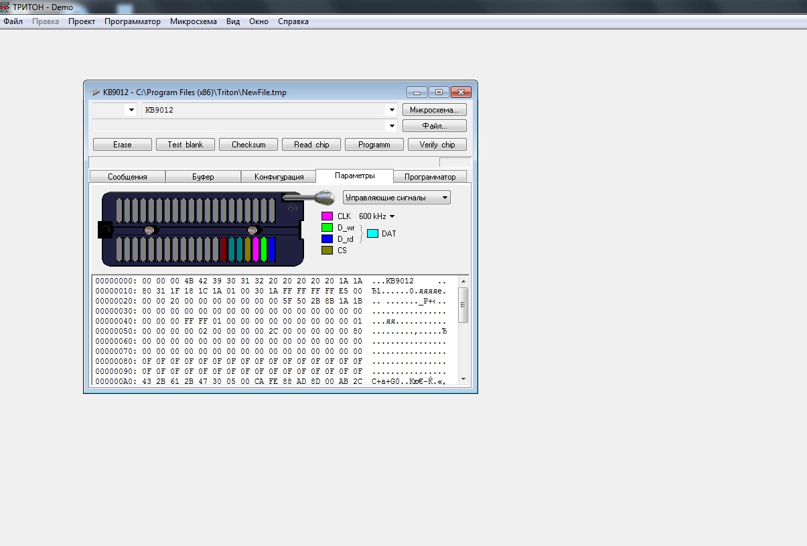This screenshot has width=807, height=546.
Task: Click the ZIF socket lever handle
Action: (323, 197)
